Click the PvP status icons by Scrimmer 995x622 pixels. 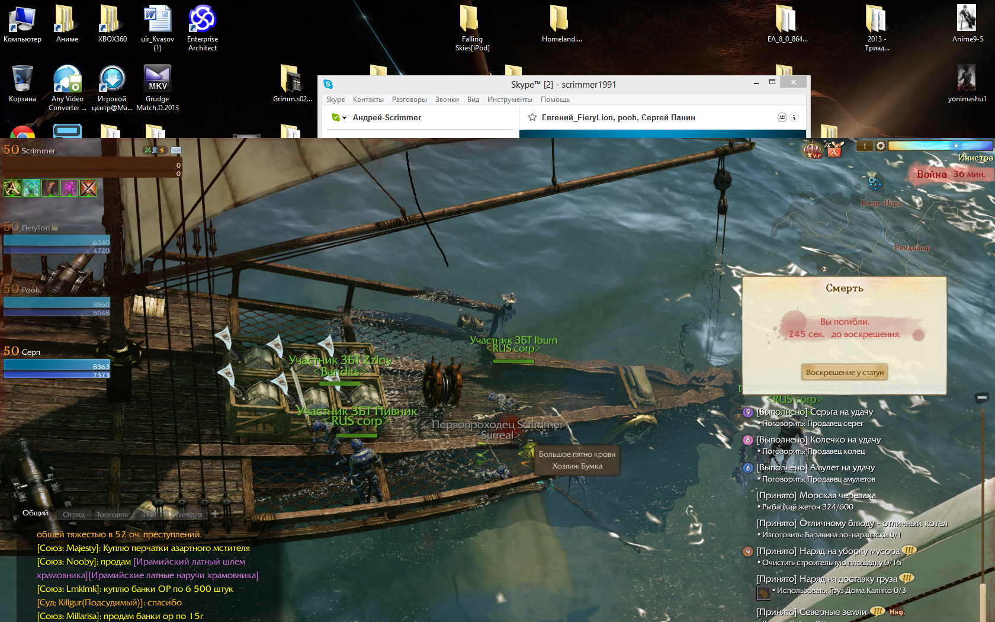(155, 150)
